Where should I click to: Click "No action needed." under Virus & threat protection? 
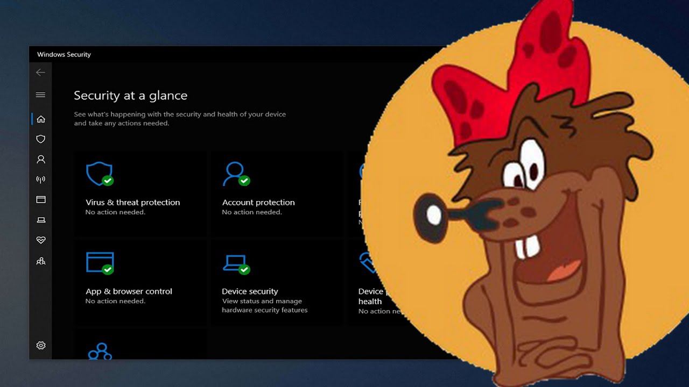pyautogui.click(x=115, y=212)
